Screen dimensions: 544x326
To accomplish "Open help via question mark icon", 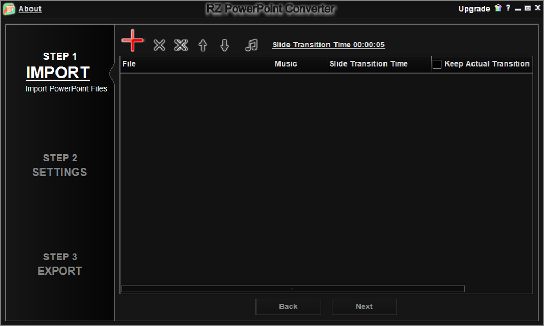I will [x=508, y=7].
